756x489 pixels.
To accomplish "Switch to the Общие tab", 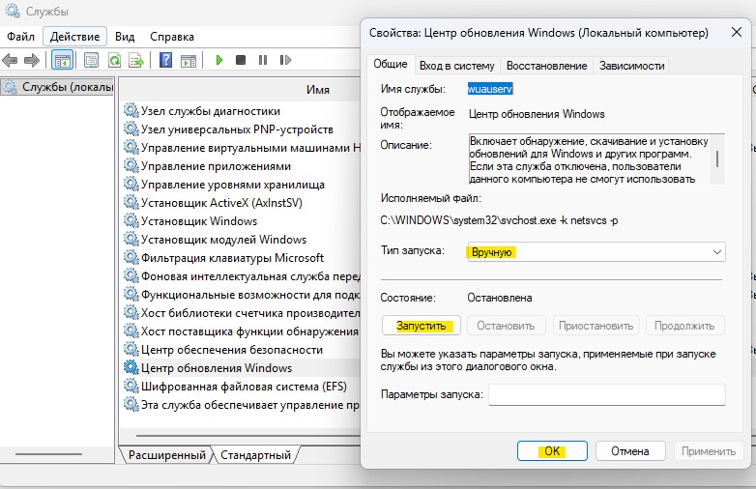I will pos(391,64).
